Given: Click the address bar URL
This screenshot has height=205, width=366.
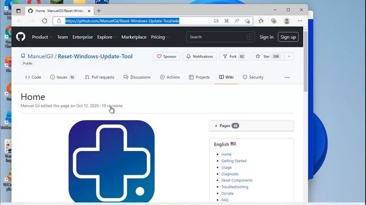Looking at the screenshot, I should click(122, 21).
